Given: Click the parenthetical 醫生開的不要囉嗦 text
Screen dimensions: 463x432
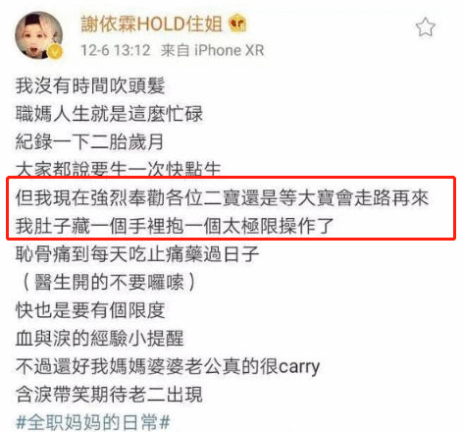Looking at the screenshot, I should point(109,282).
